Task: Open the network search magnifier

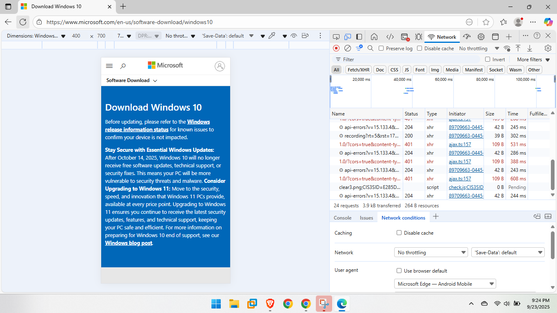Action: pos(371,48)
